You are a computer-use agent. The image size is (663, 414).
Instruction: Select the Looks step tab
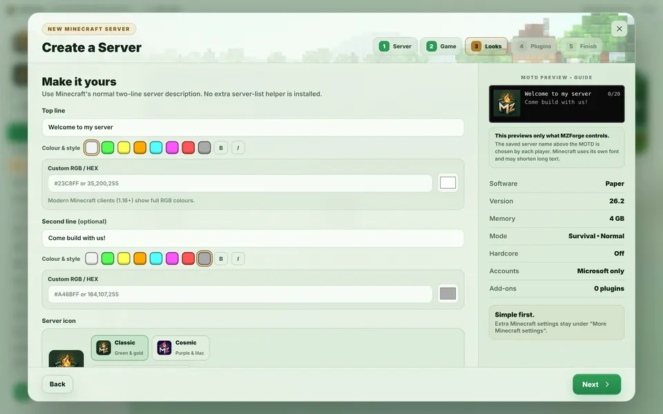pyautogui.click(x=487, y=46)
